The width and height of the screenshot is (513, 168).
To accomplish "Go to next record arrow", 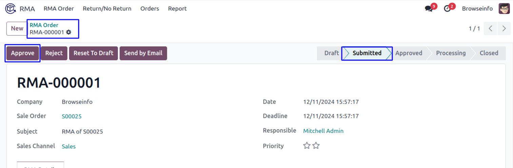I will [504, 28].
